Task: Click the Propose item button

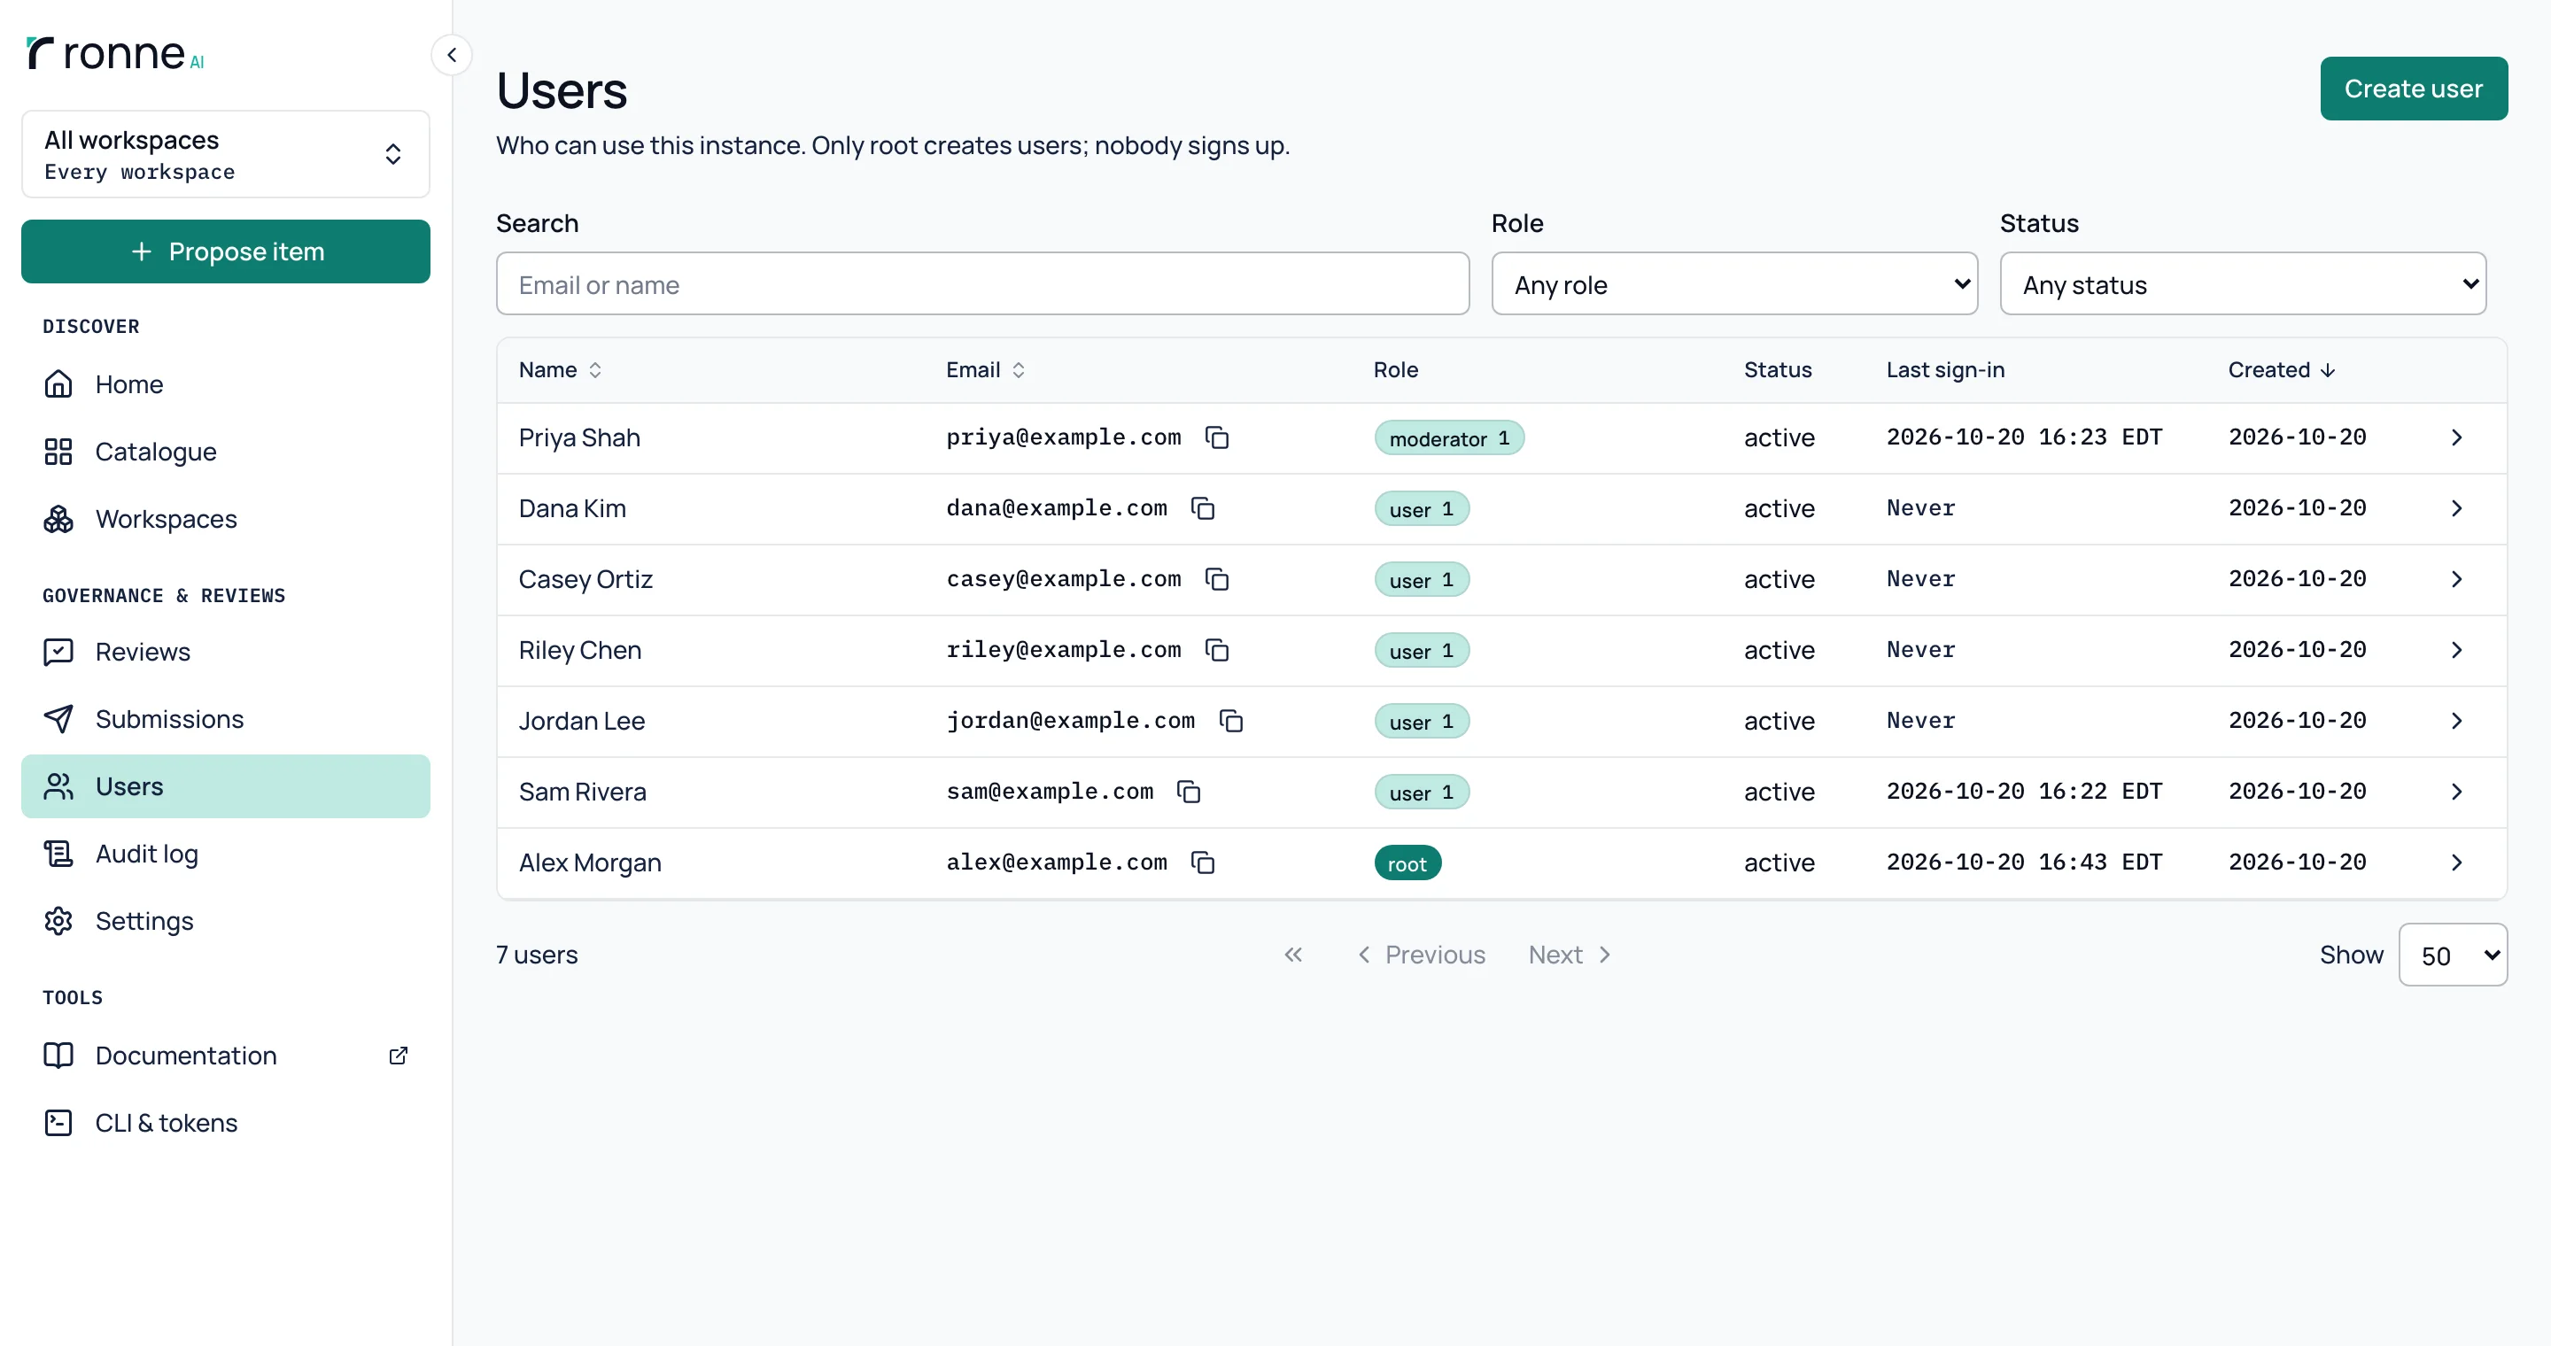Action: (226, 251)
